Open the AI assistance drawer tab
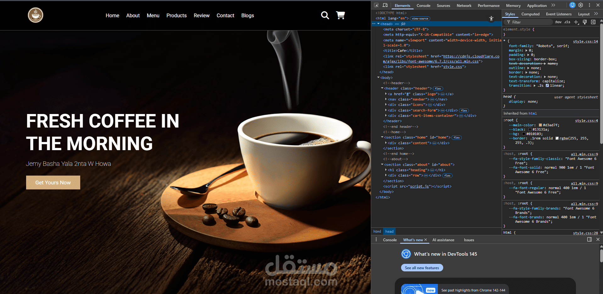 pos(443,240)
